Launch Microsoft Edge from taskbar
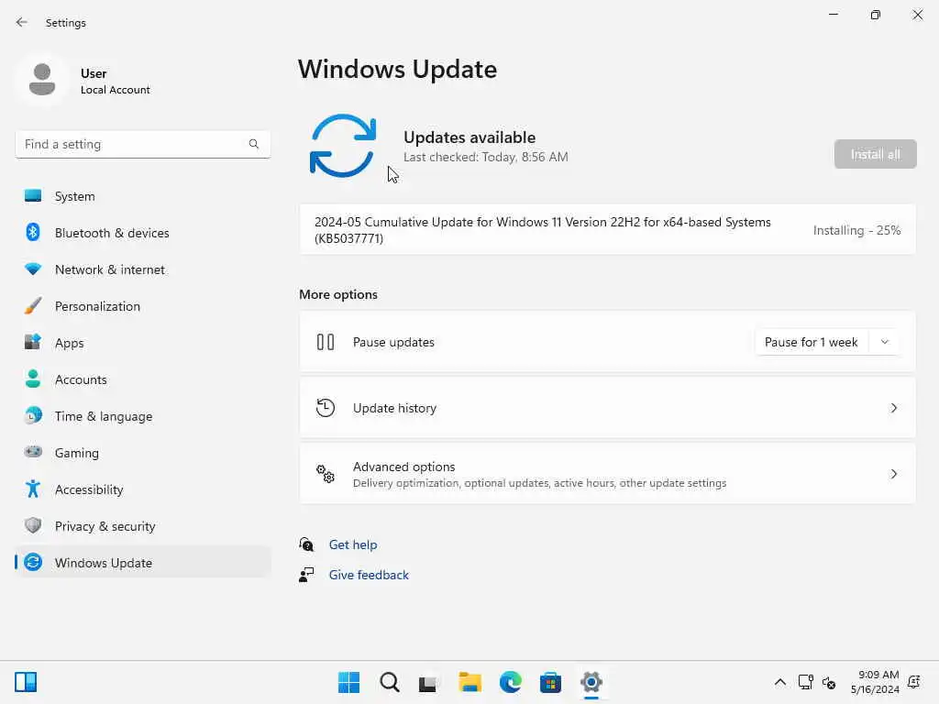The image size is (939, 704). click(x=510, y=682)
